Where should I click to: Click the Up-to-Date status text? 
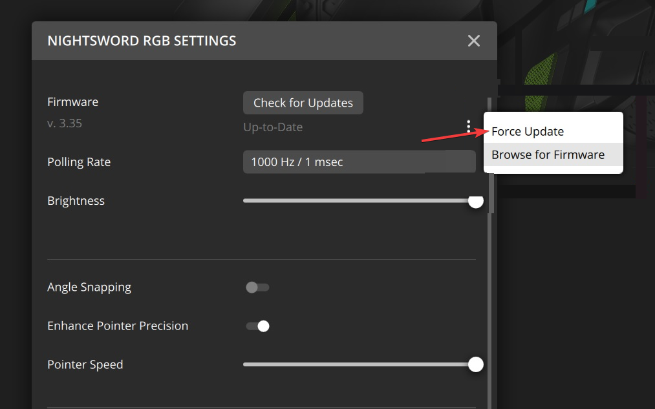[x=273, y=127]
